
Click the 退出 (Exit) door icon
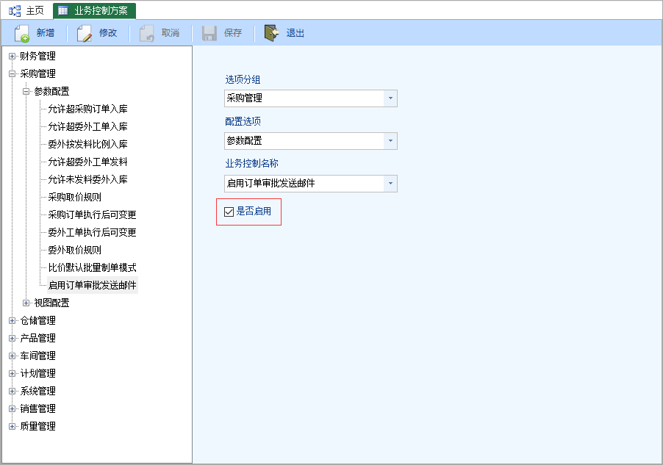[271, 33]
